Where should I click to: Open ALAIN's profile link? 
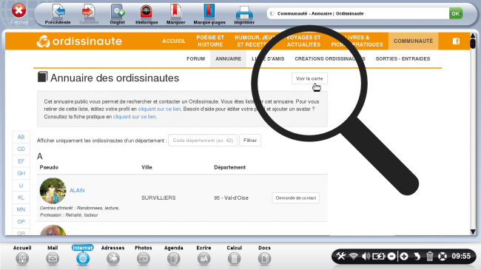tap(77, 191)
